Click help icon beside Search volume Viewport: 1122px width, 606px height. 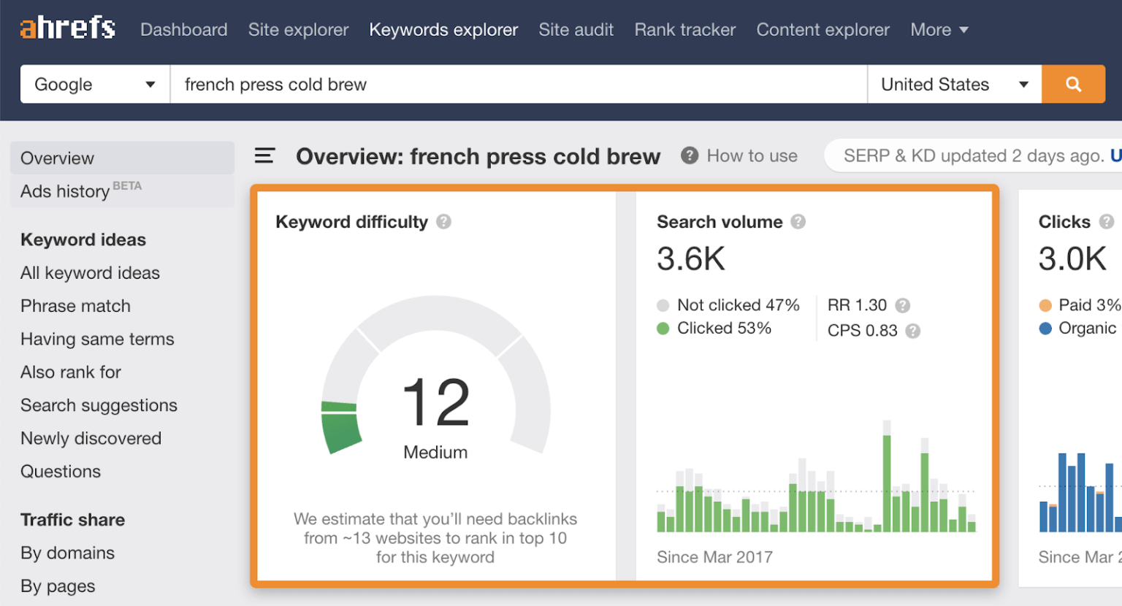[798, 222]
